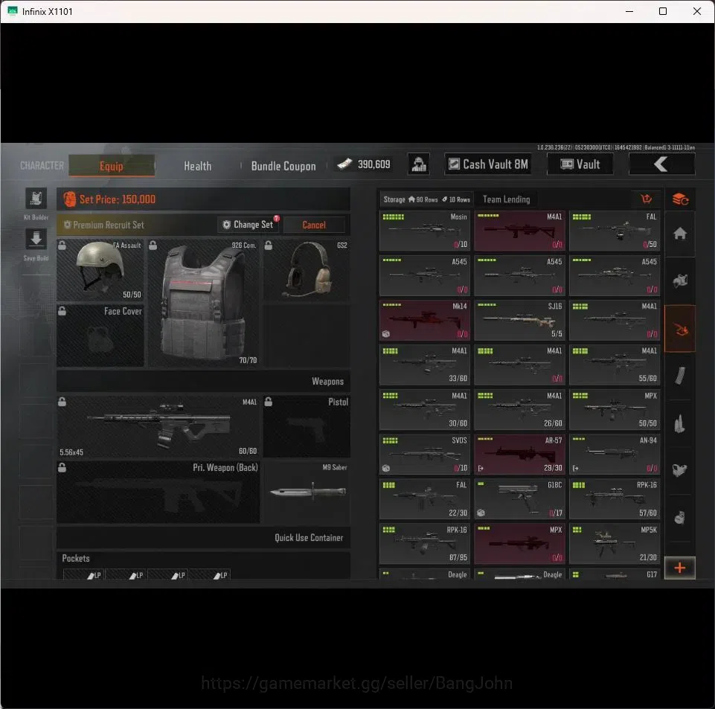Viewport: 715px width, 709px height.
Task: Select the Mosin rifle in storage
Action: (425, 231)
